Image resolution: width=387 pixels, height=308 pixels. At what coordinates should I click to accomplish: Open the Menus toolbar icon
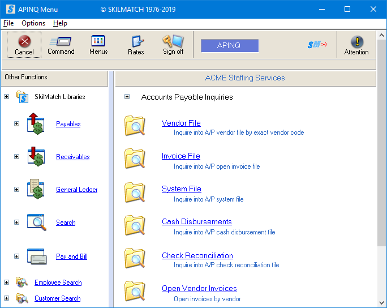[98, 41]
